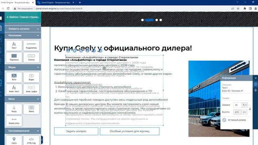
Task: Focus the Высота value field
Action: pos(237,112)
